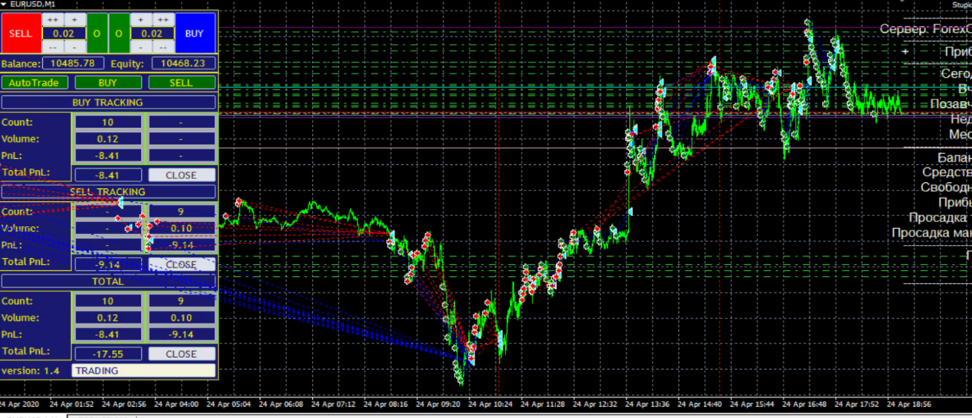Click the Просадка drawdown line in info panel

[x=940, y=218]
